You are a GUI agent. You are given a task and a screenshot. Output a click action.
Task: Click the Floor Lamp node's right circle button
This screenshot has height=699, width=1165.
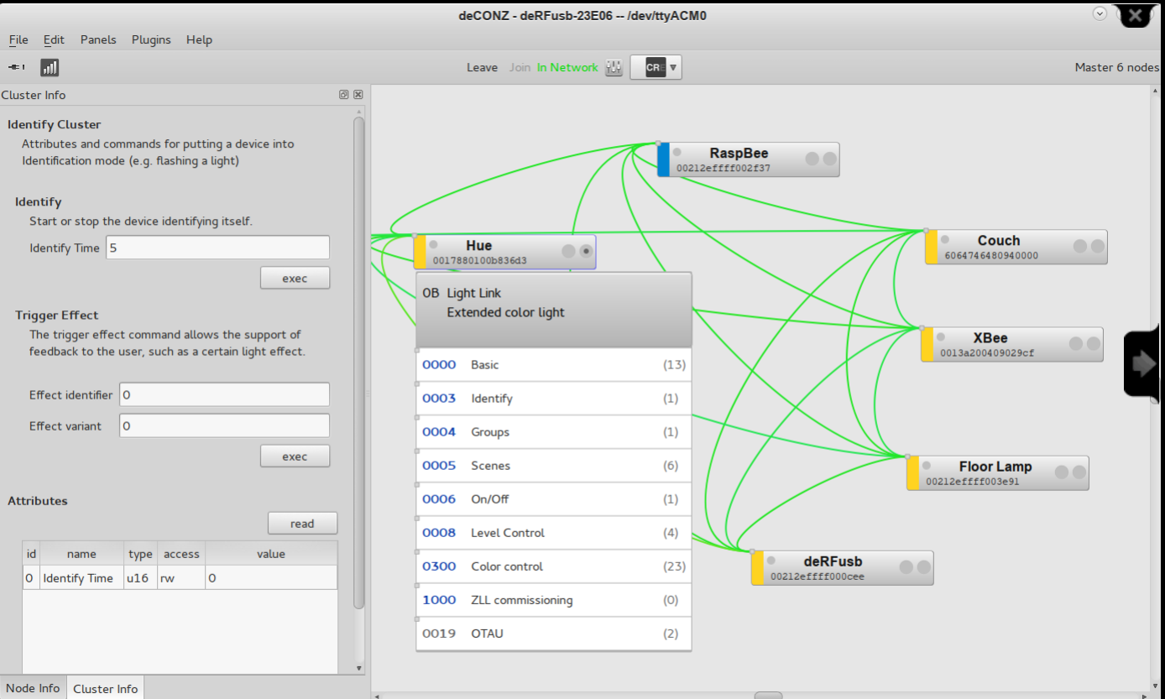[1079, 472]
